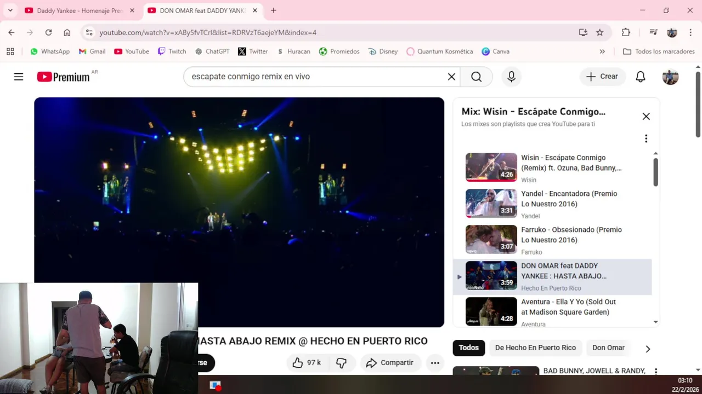This screenshot has height=394, width=702.
Task: Open options for BAD BUNNY, JOWELL & RANDY video
Action: (655, 372)
